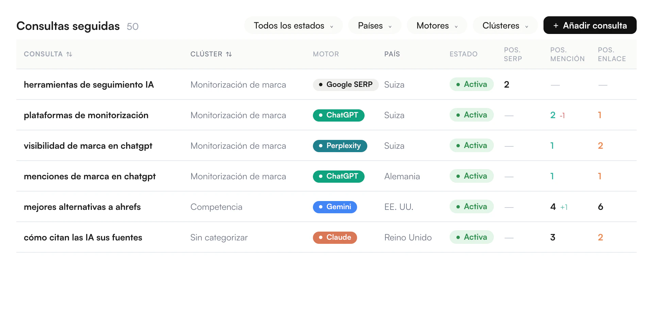Click mention position 2 -1 in plataformas row
Image resolution: width=653 pixels, height=326 pixels.
(557, 115)
